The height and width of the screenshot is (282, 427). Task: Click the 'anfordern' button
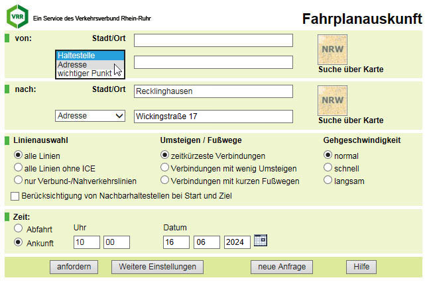pyautogui.click(x=74, y=267)
